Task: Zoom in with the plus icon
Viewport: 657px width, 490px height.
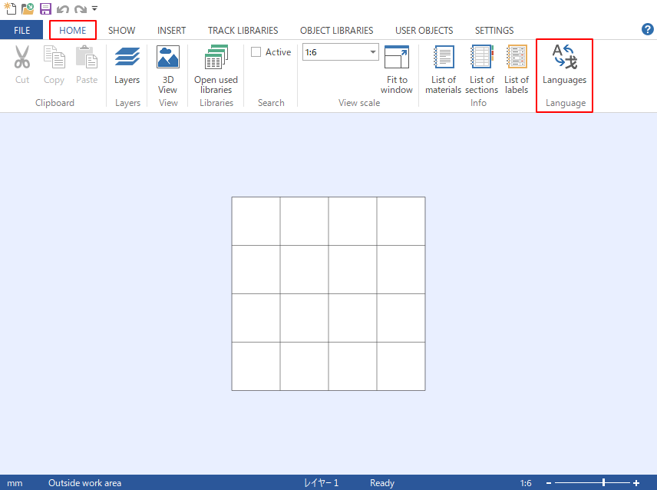Action: (x=636, y=483)
